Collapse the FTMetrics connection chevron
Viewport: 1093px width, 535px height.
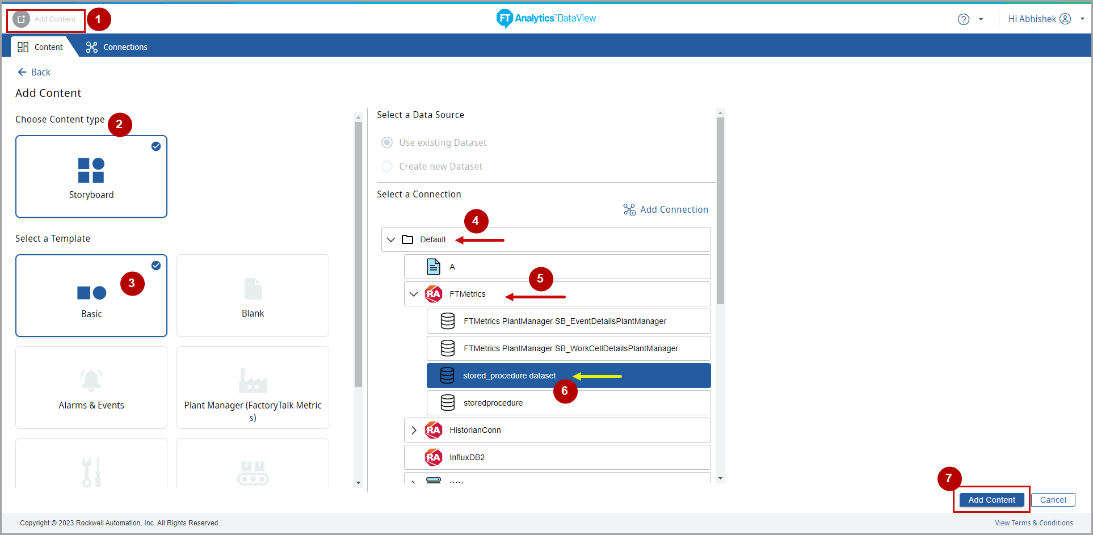414,294
